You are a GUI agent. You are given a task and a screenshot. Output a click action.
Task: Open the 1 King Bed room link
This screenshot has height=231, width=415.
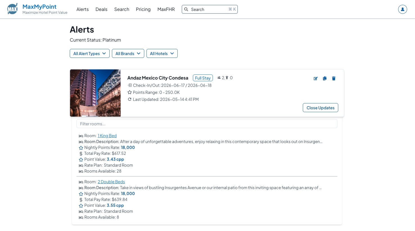point(107,136)
